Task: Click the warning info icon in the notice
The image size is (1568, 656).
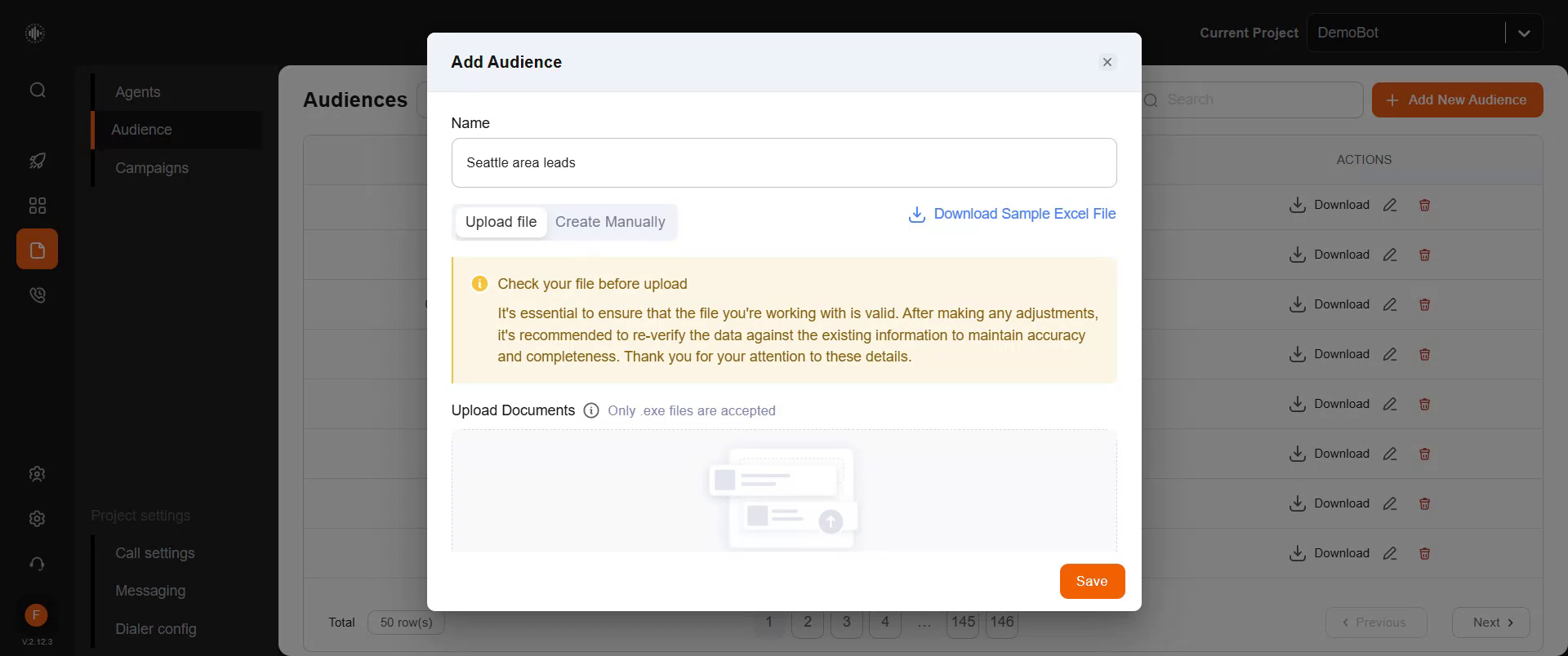Action: (480, 284)
